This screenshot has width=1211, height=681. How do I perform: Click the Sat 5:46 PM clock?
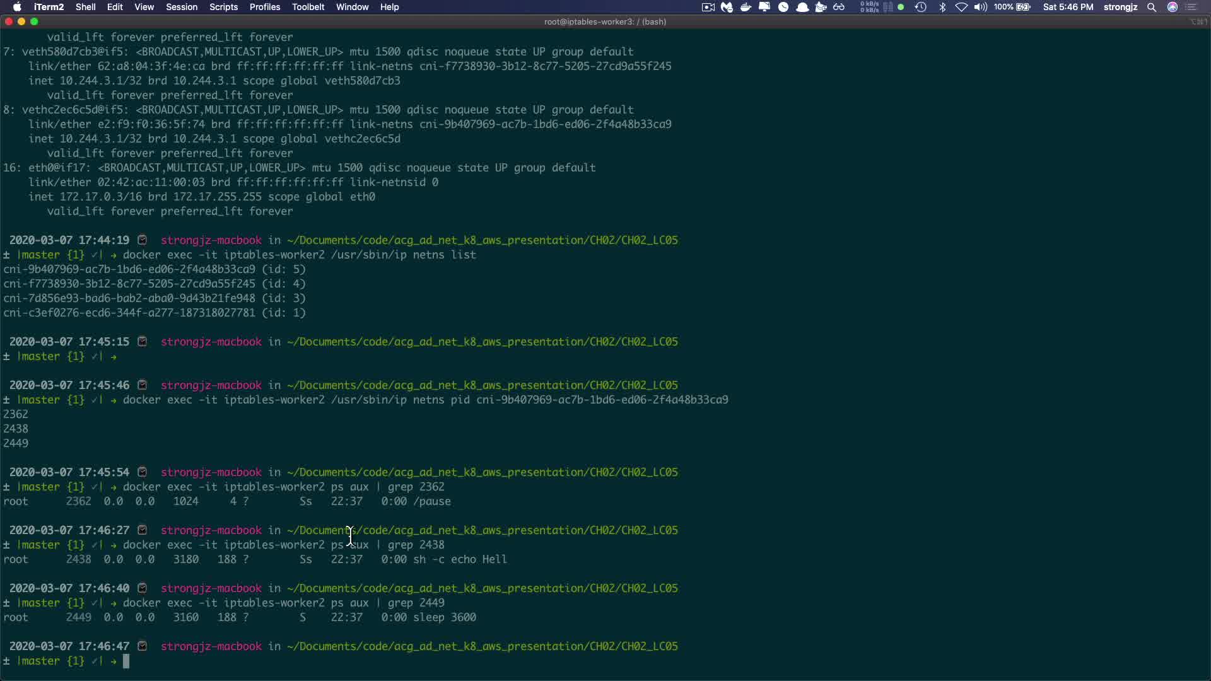1068,7
